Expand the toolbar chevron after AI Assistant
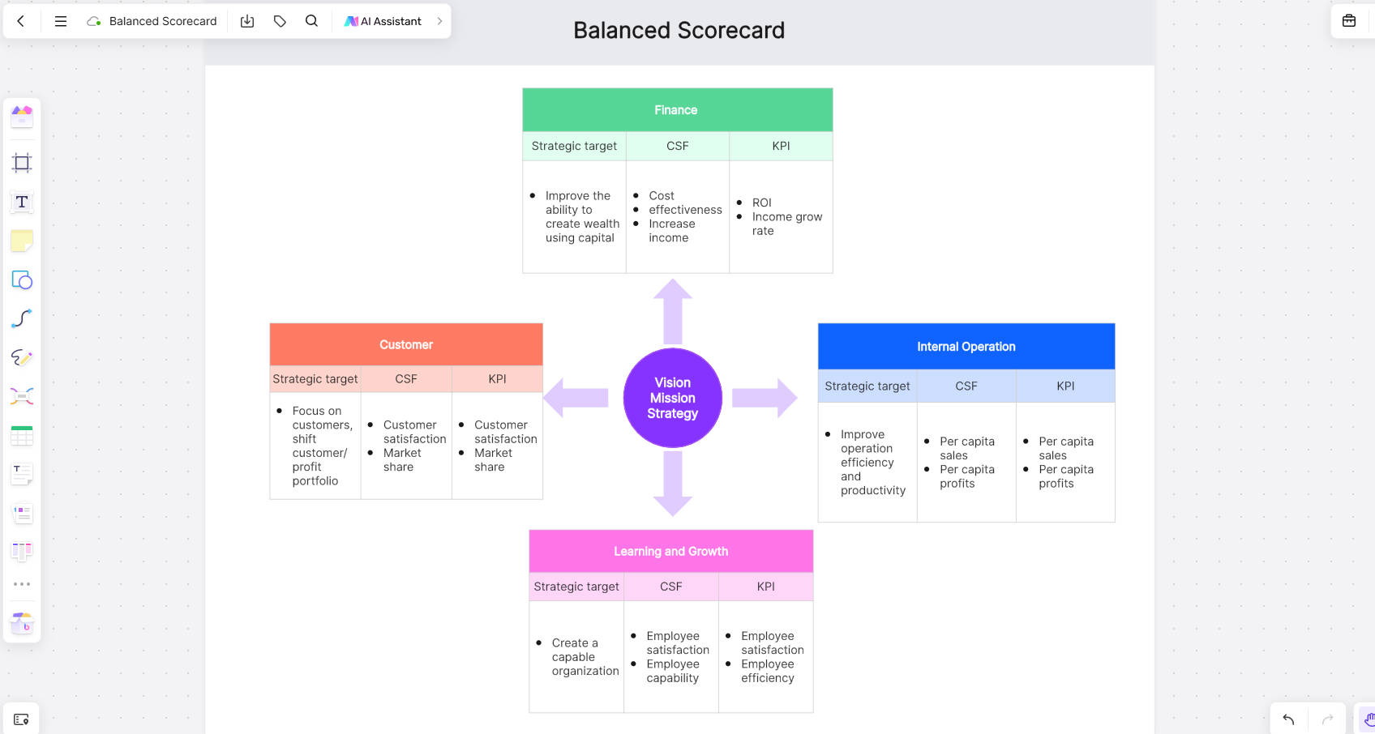 [x=439, y=21]
